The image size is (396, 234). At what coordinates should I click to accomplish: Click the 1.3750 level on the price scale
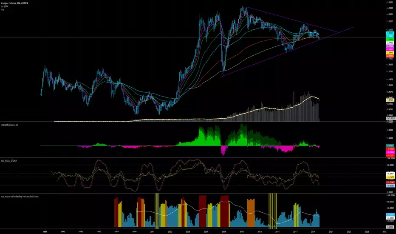[390, 71]
